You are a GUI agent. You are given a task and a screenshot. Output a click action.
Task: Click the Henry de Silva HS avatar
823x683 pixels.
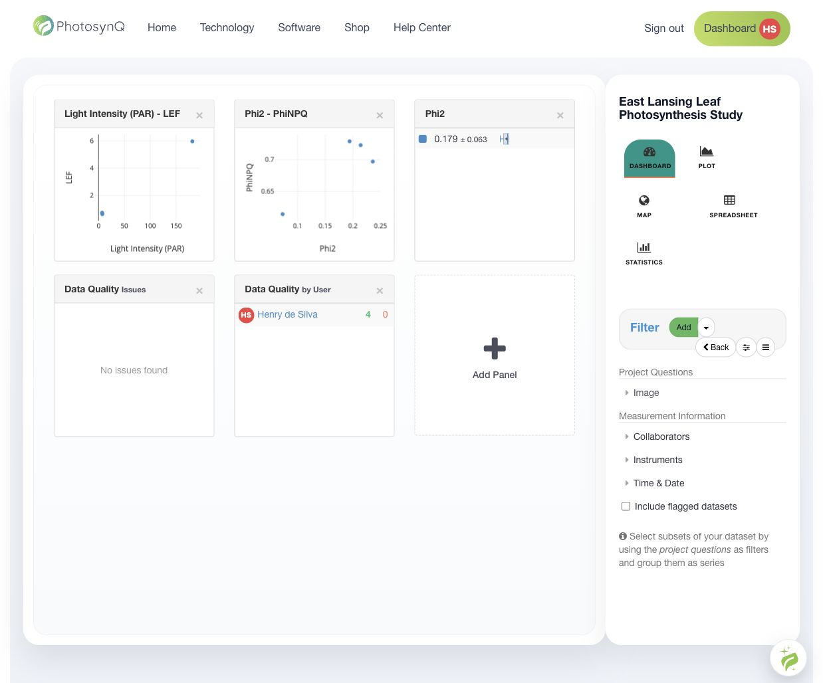click(246, 315)
